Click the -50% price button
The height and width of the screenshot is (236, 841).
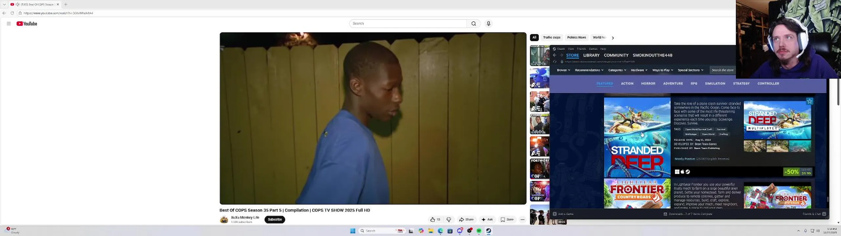click(798, 172)
